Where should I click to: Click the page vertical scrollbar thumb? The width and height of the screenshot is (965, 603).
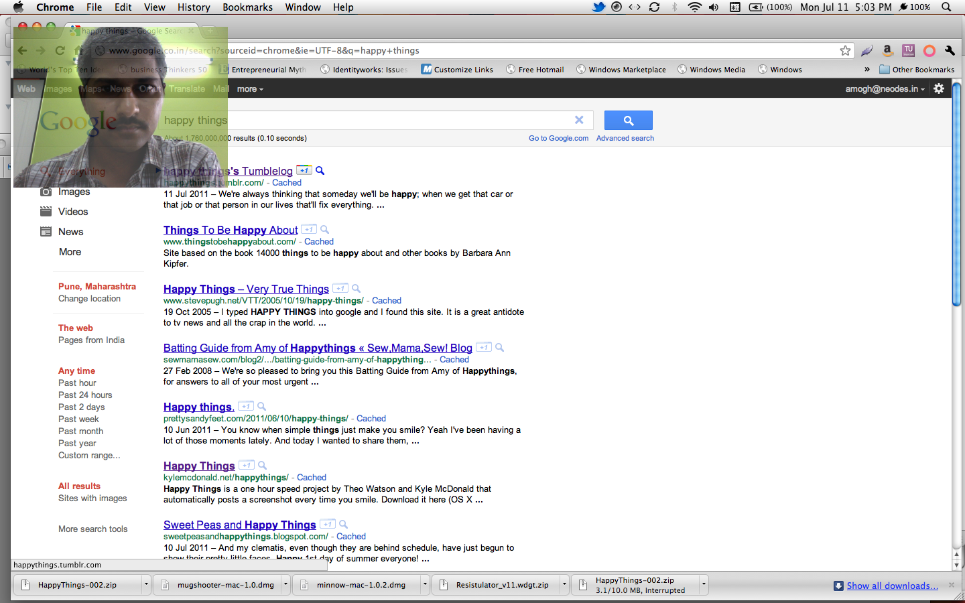click(x=956, y=195)
